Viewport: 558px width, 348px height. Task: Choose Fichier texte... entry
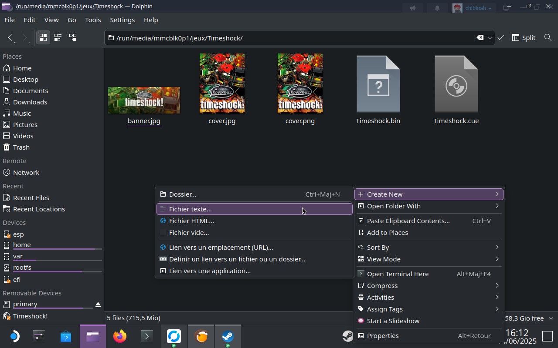click(x=254, y=209)
